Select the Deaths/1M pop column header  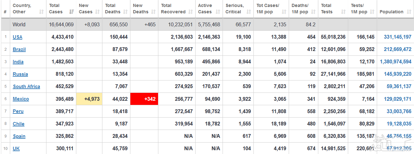[x=300, y=9]
